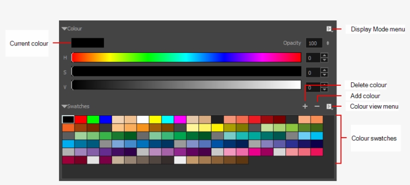The image size is (410, 185).
Task: Collapse the Swatches section triangle
Action: point(64,106)
